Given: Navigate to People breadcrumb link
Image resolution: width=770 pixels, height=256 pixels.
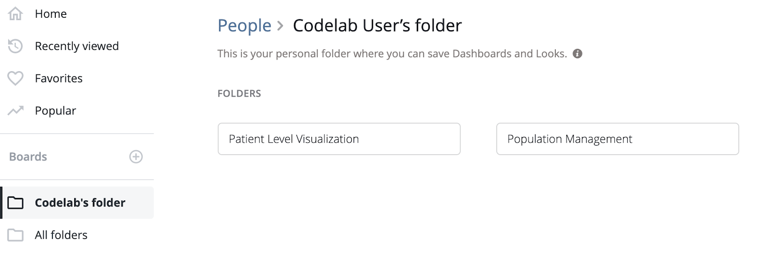Looking at the screenshot, I should pos(244,25).
